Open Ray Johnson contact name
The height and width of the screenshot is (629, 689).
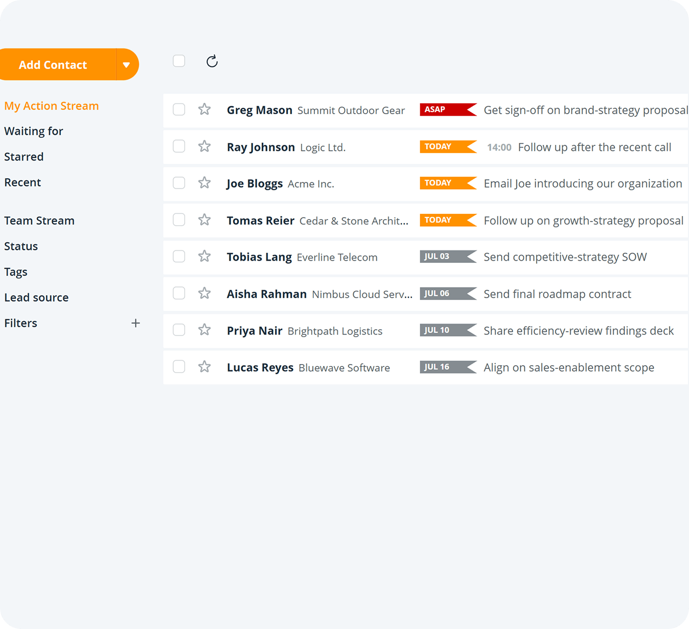click(261, 147)
